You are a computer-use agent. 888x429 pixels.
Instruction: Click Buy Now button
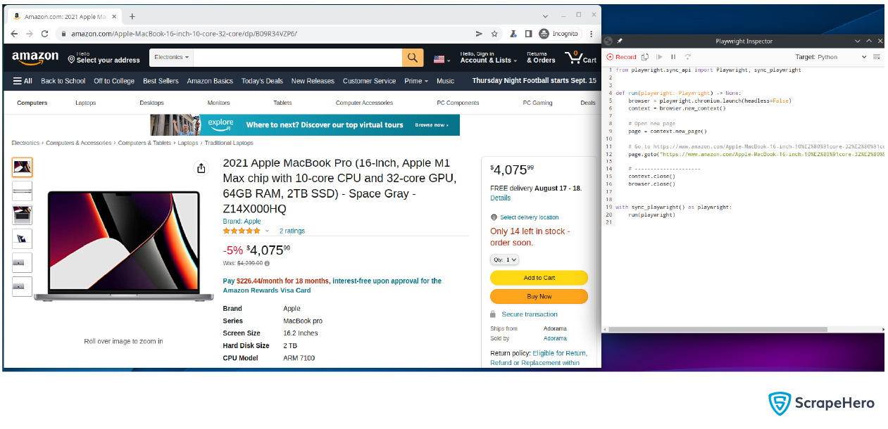click(539, 297)
